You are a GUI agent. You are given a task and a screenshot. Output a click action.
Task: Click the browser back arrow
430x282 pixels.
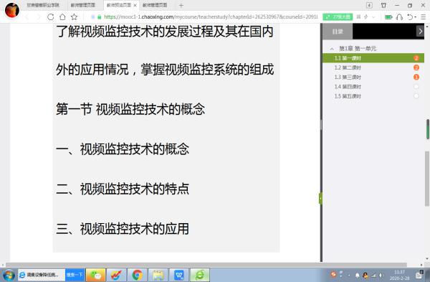(x=27, y=17)
